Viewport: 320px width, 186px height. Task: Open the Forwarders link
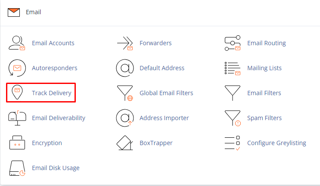[x=155, y=43]
